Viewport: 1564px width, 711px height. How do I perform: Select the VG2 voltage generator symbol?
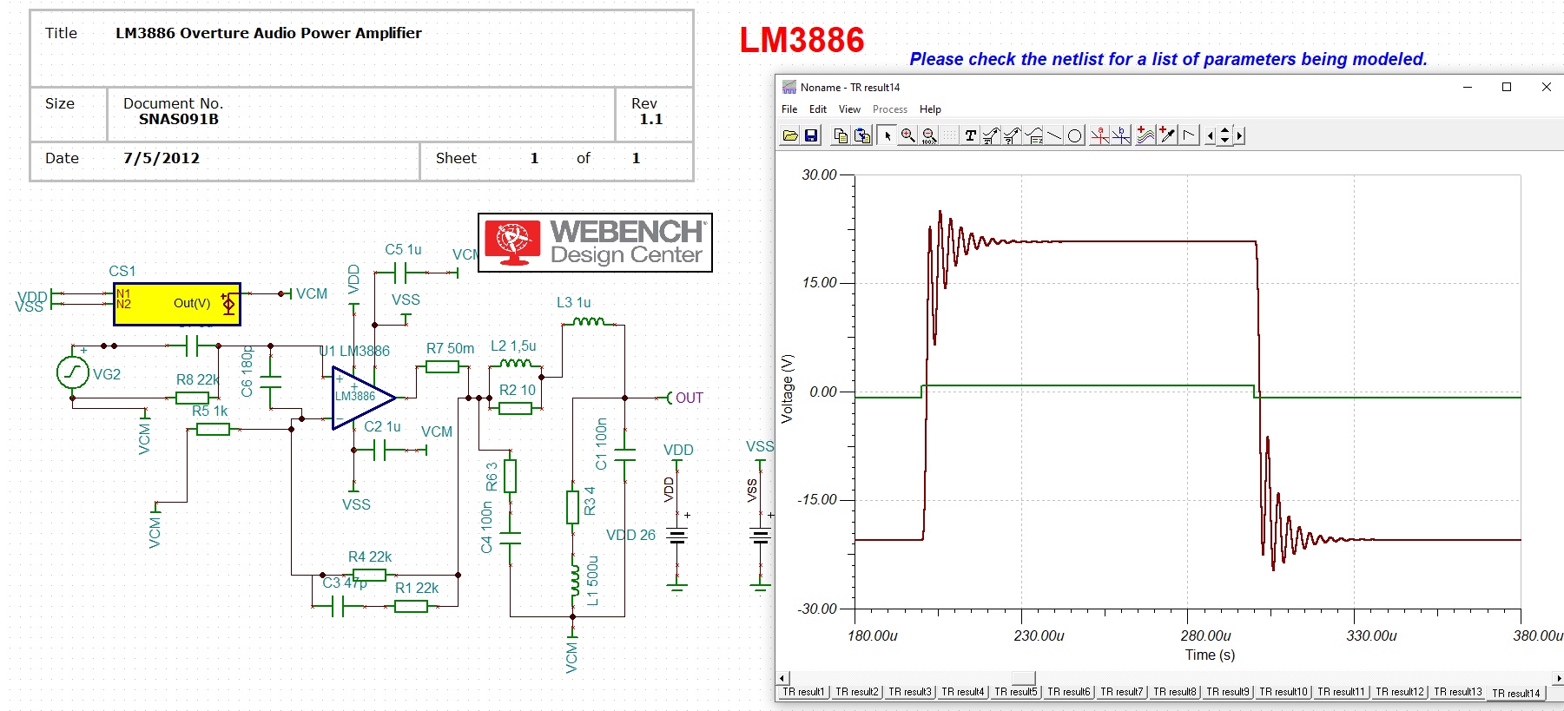tap(73, 373)
